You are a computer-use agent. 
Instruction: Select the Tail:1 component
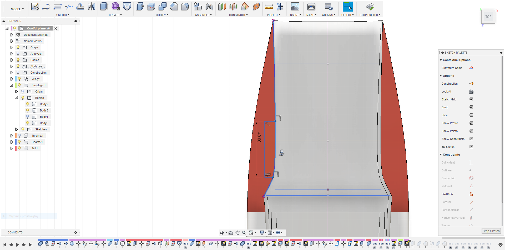click(34, 148)
